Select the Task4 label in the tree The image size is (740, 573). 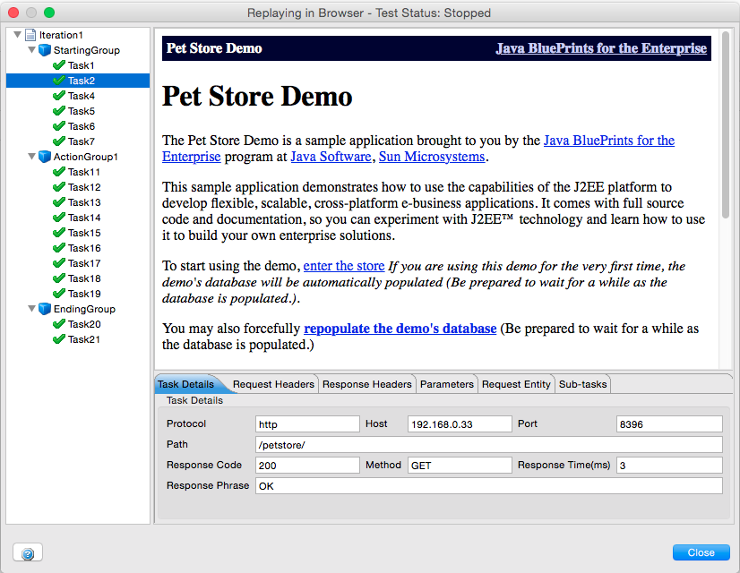(82, 96)
